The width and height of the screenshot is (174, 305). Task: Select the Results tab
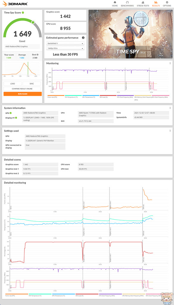156,4
